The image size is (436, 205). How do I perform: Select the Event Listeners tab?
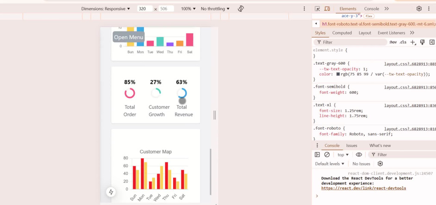point(391,33)
